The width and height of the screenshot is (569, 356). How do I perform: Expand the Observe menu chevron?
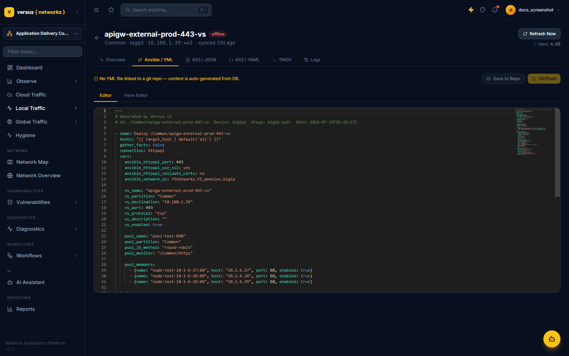point(76,81)
